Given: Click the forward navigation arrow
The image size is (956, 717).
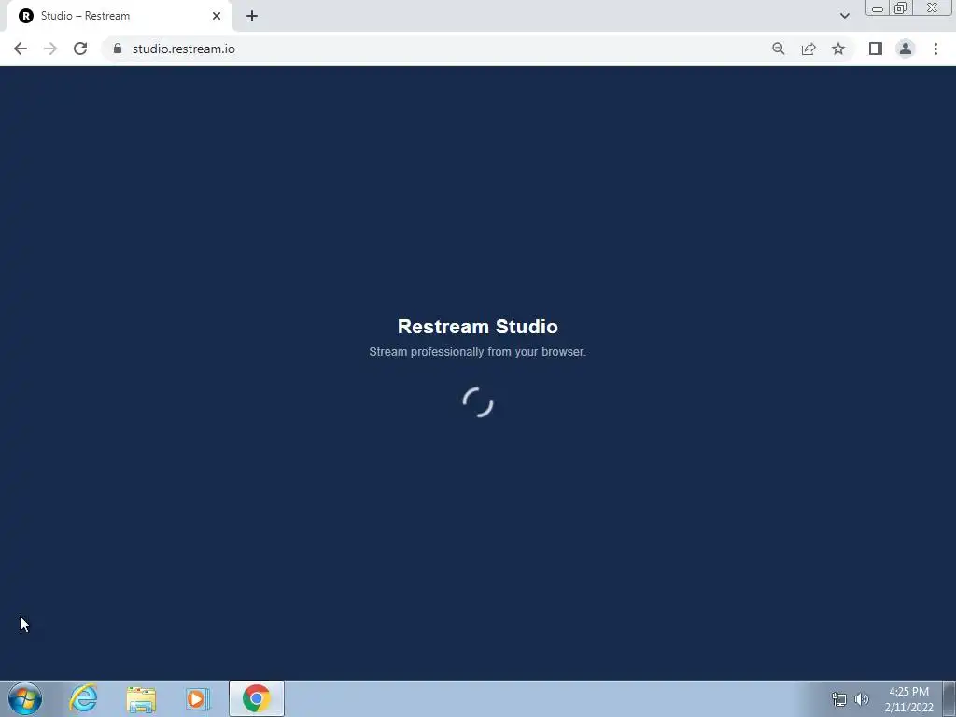Looking at the screenshot, I should (x=50, y=49).
